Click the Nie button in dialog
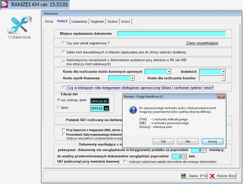This screenshot has width=243, height=184. coord(188,141)
